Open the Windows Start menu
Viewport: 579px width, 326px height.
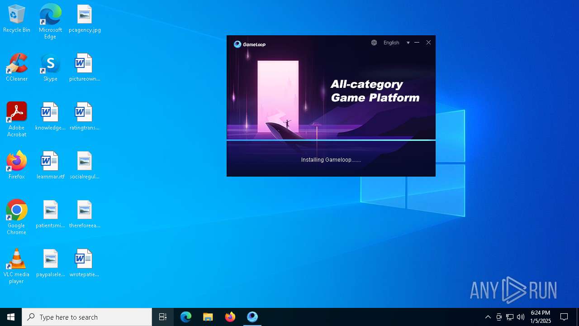pos(11,317)
